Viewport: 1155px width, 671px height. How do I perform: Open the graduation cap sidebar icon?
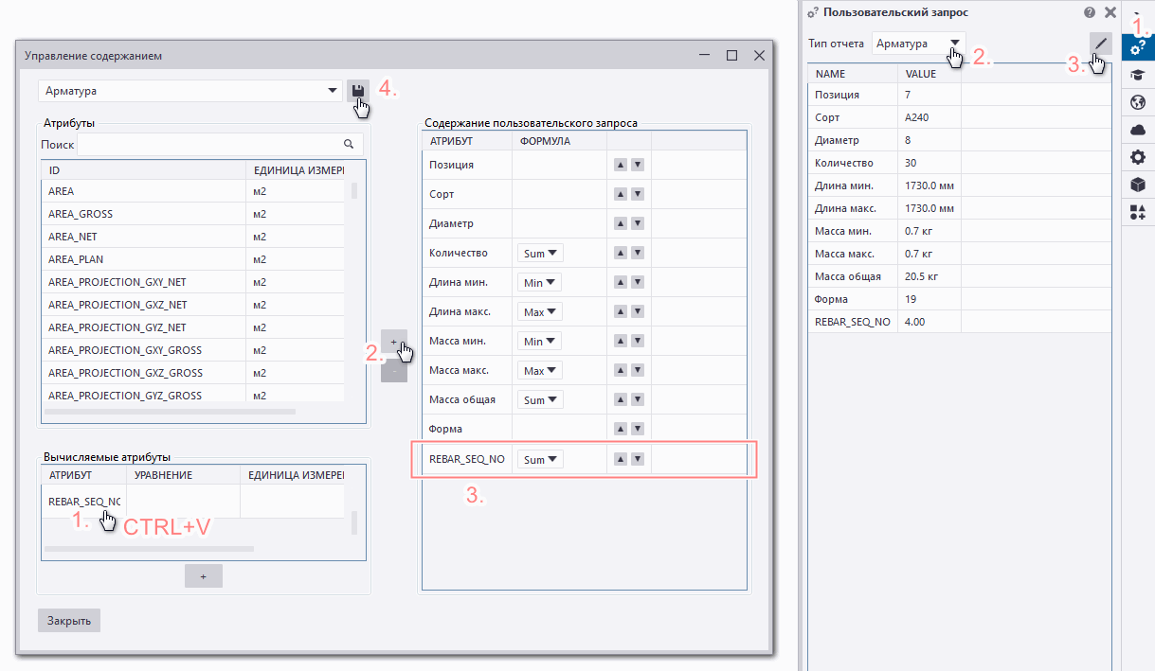[1138, 75]
